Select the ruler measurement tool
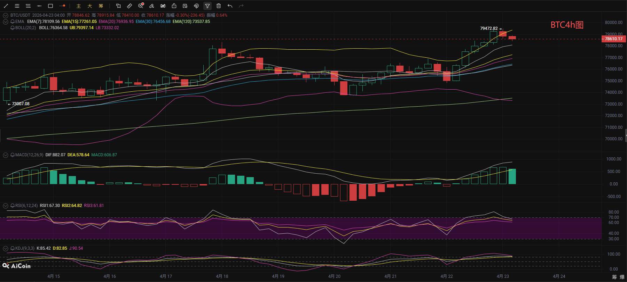Screen dimensions: 627x282 130,6
